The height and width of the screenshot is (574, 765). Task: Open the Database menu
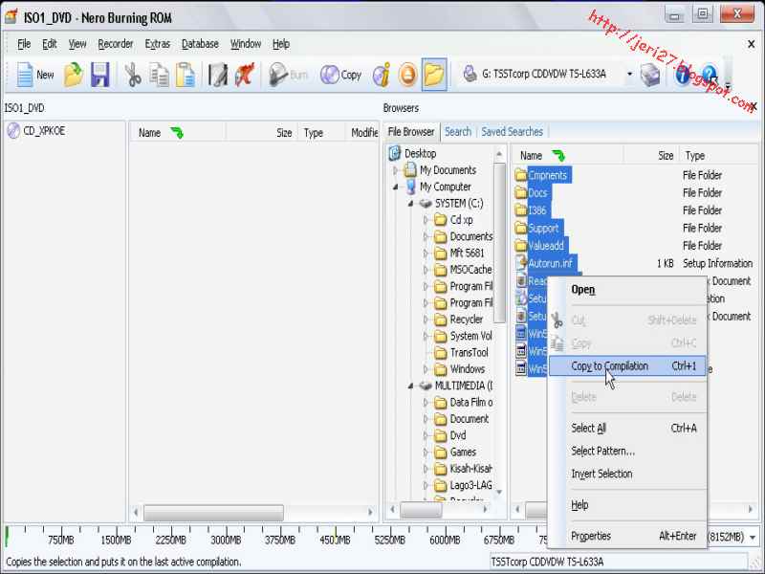tap(200, 44)
